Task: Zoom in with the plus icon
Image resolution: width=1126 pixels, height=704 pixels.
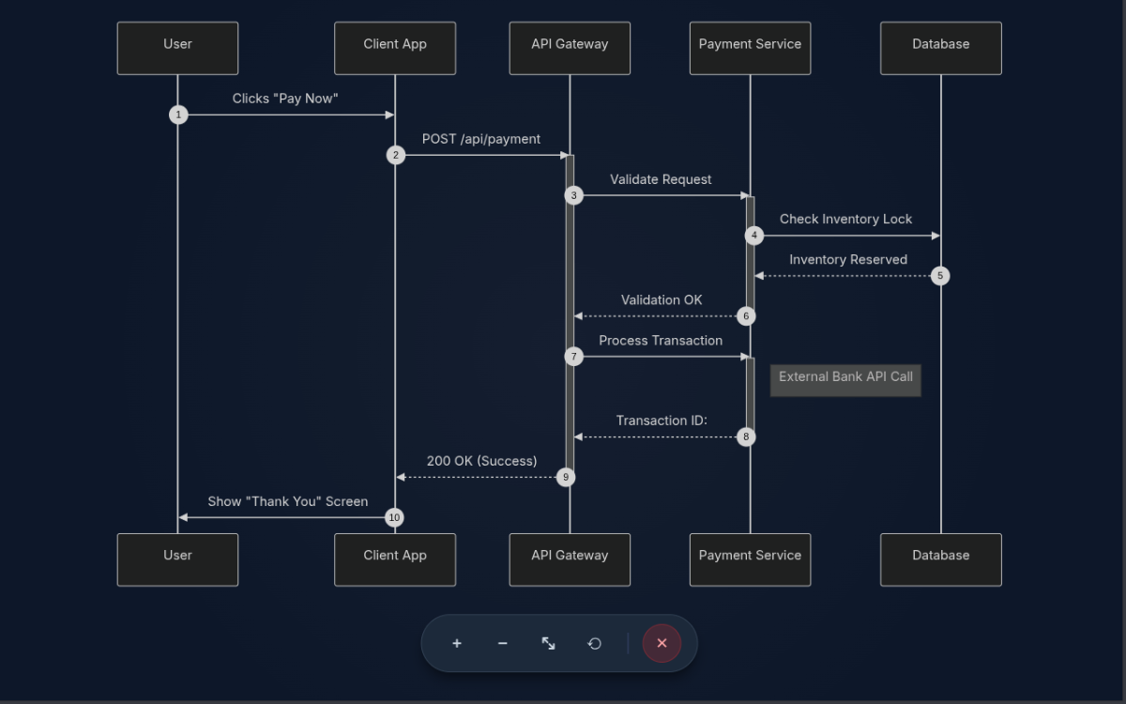Action: tap(457, 643)
